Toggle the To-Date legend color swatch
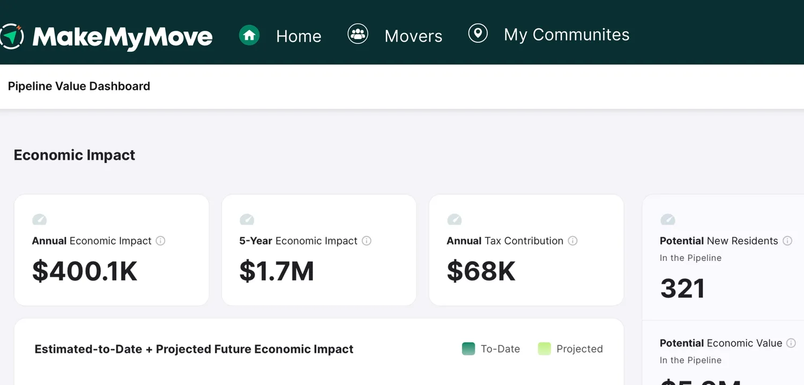The image size is (804, 385). pos(468,349)
